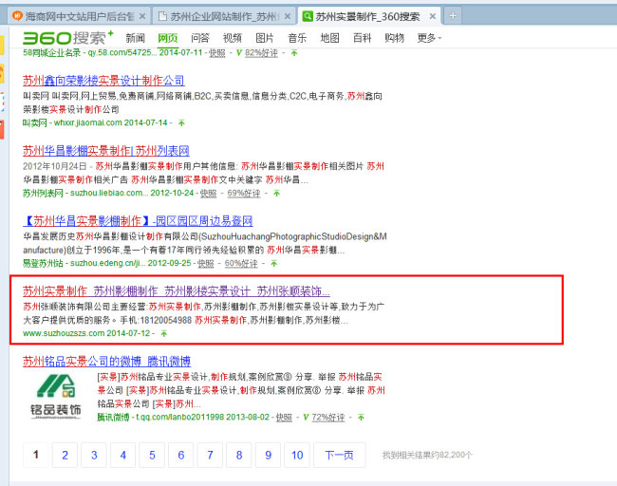The height and width of the screenshot is (486, 617).
Task: Close the 海商网中文站用户后台 tab
Action: 142,16
